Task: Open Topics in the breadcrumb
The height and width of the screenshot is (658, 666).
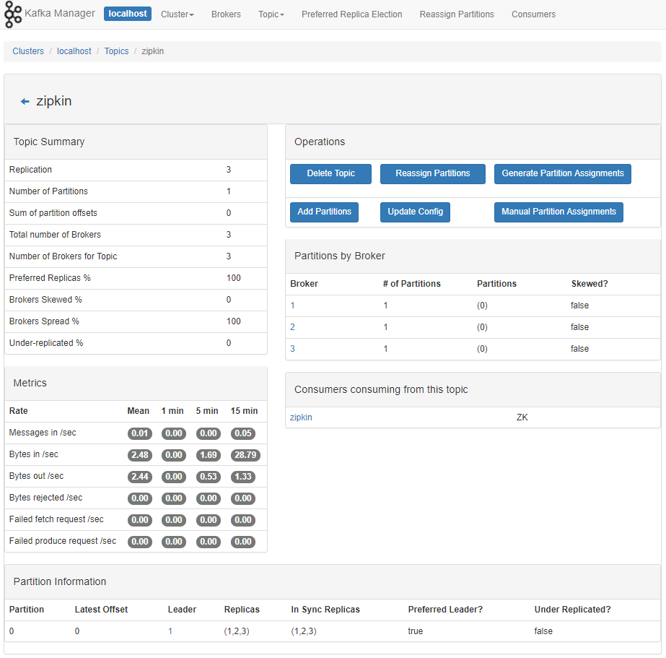Action: click(x=116, y=51)
